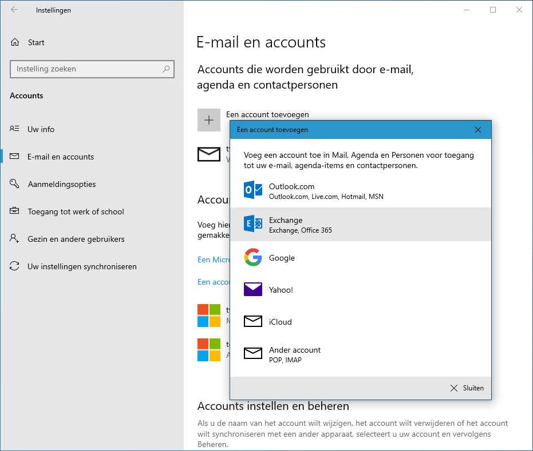Open Uw info settings page
The width and height of the screenshot is (533, 451).
click(41, 129)
